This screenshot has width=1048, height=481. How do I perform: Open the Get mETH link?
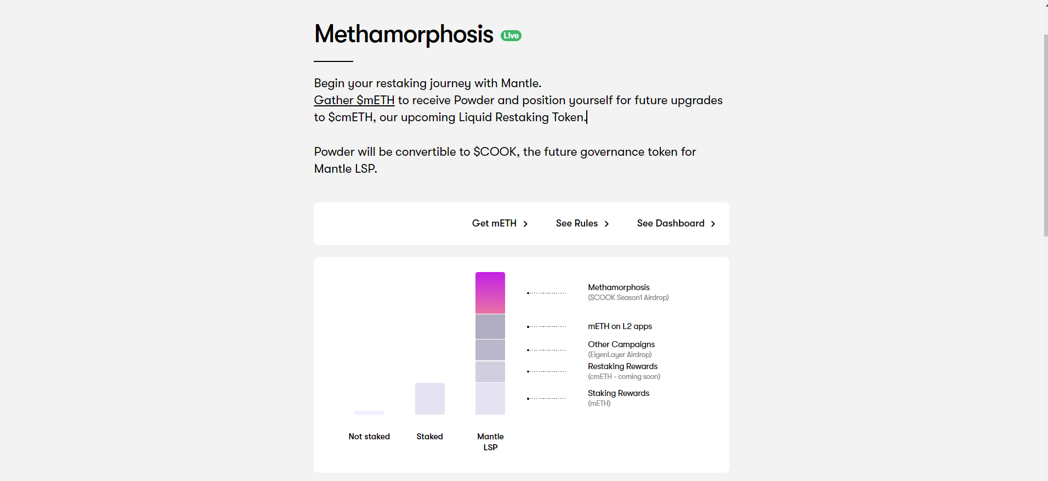tap(494, 223)
